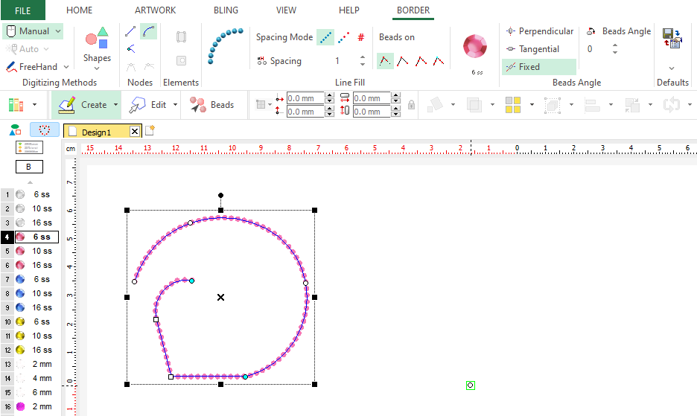The width and height of the screenshot is (697, 416).
Task: Switch to the ARTWORK ribbon tab
Action: tap(155, 10)
